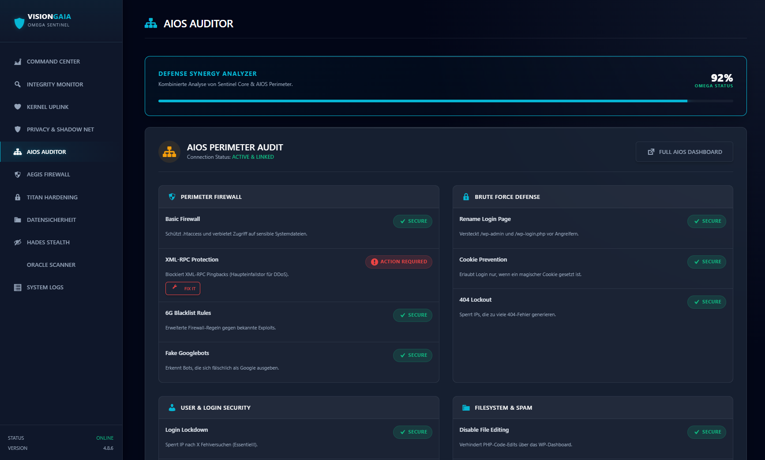Click the Filesystem & Spam folder icon
765x460 pixels.
[x=466, y=408]
